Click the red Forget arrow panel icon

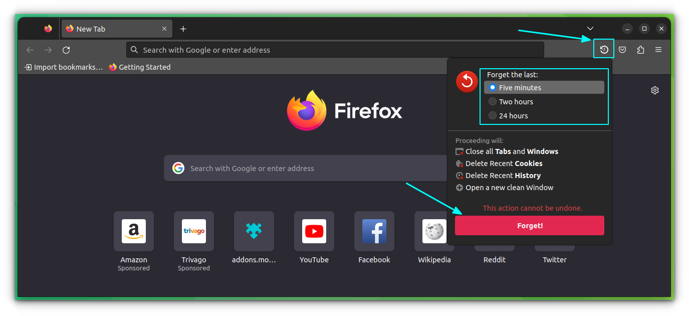pos(467,81)
